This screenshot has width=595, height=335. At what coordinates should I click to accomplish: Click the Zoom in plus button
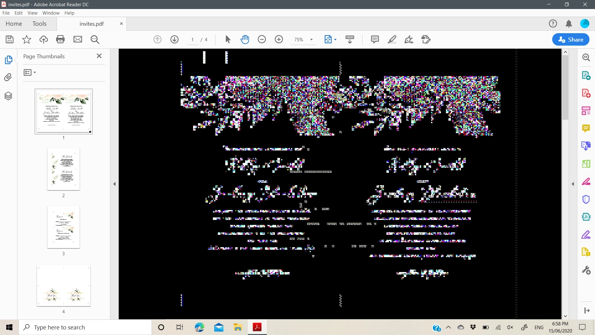(x=279, y=39)
